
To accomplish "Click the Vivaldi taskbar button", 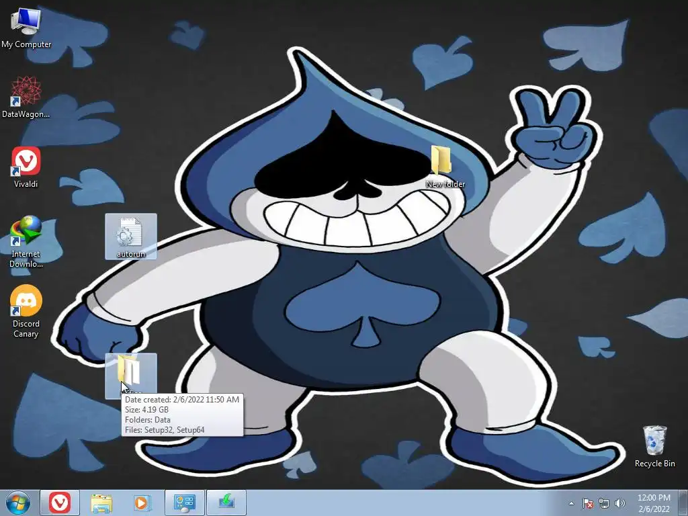I will click(60, 503).
